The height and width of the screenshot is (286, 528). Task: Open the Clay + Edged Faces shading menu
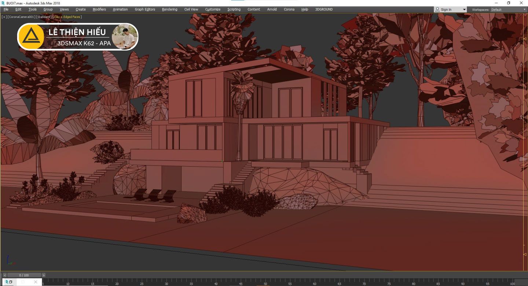[x=67, y=17]
